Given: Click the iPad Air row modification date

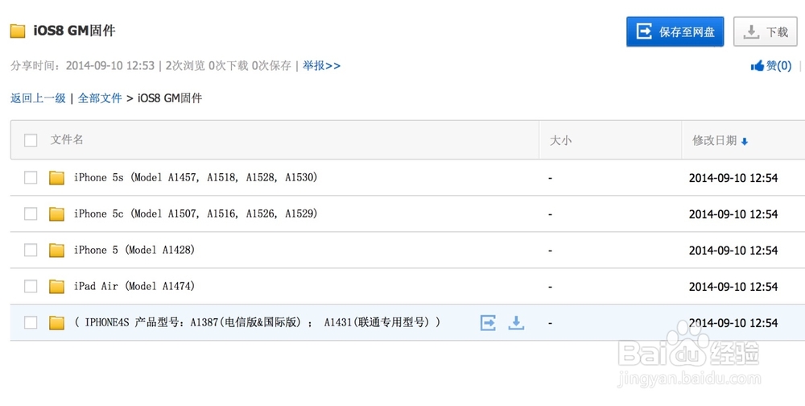Looking at the screenshot, I should point(733,286).
